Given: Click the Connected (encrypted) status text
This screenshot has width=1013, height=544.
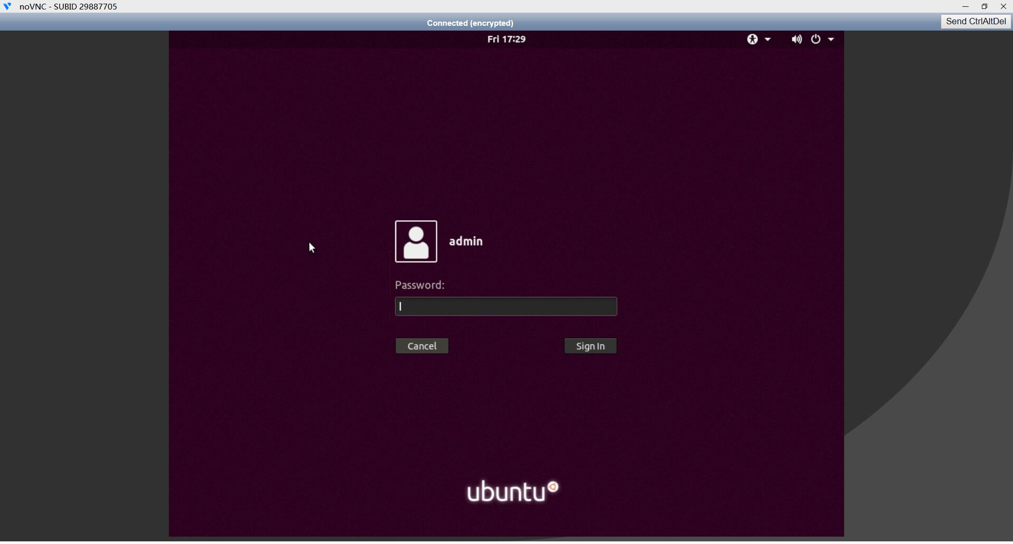Looking at the screenshot, I should 470,23.
